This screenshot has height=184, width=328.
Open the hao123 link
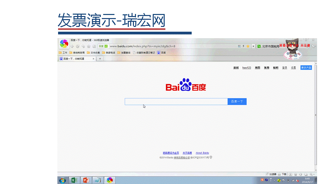(247, 68)
